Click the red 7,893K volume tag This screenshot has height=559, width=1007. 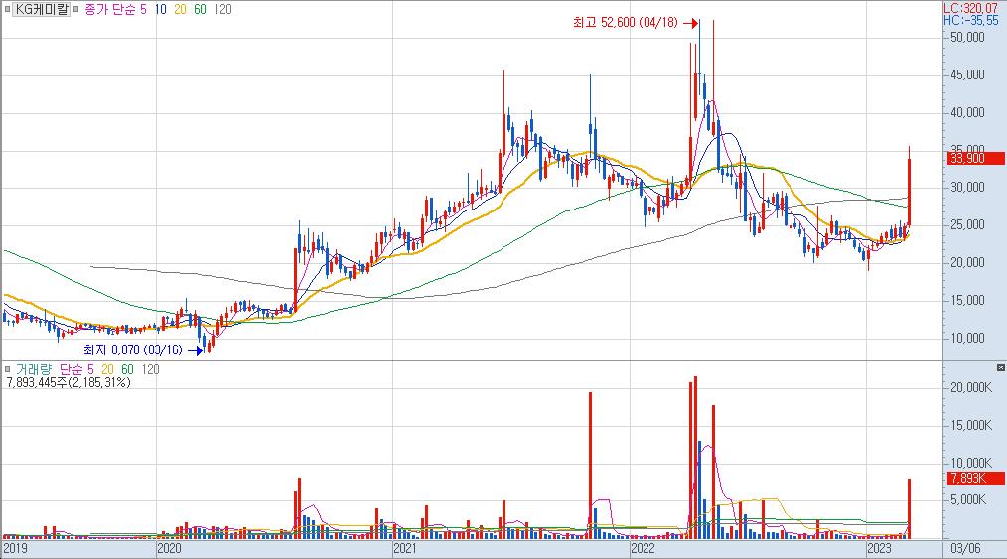click(975, 479)
